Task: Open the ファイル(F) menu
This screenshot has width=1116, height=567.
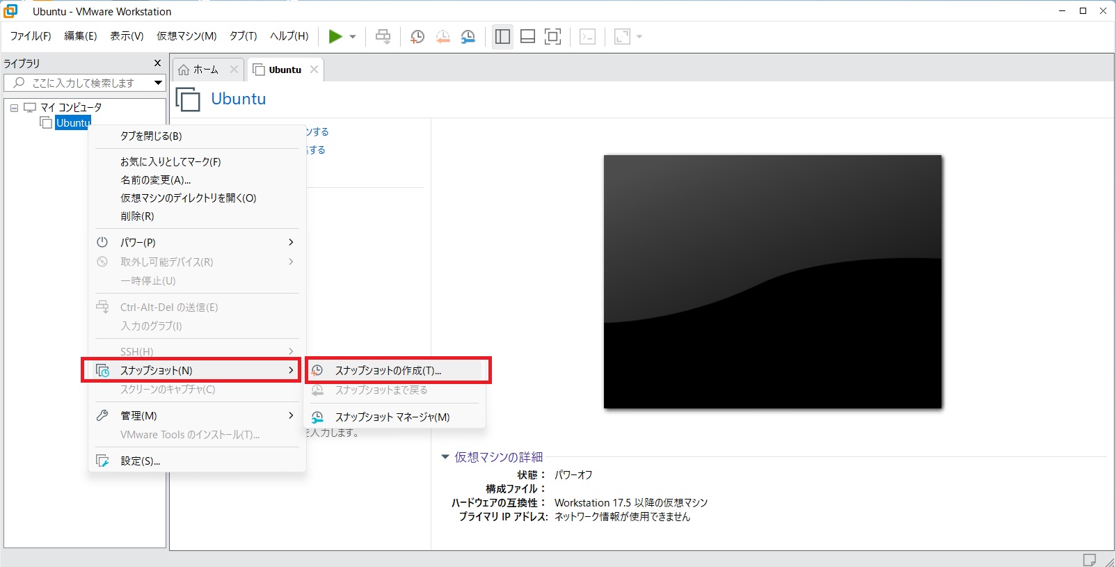Action: (x=31, y=36)
